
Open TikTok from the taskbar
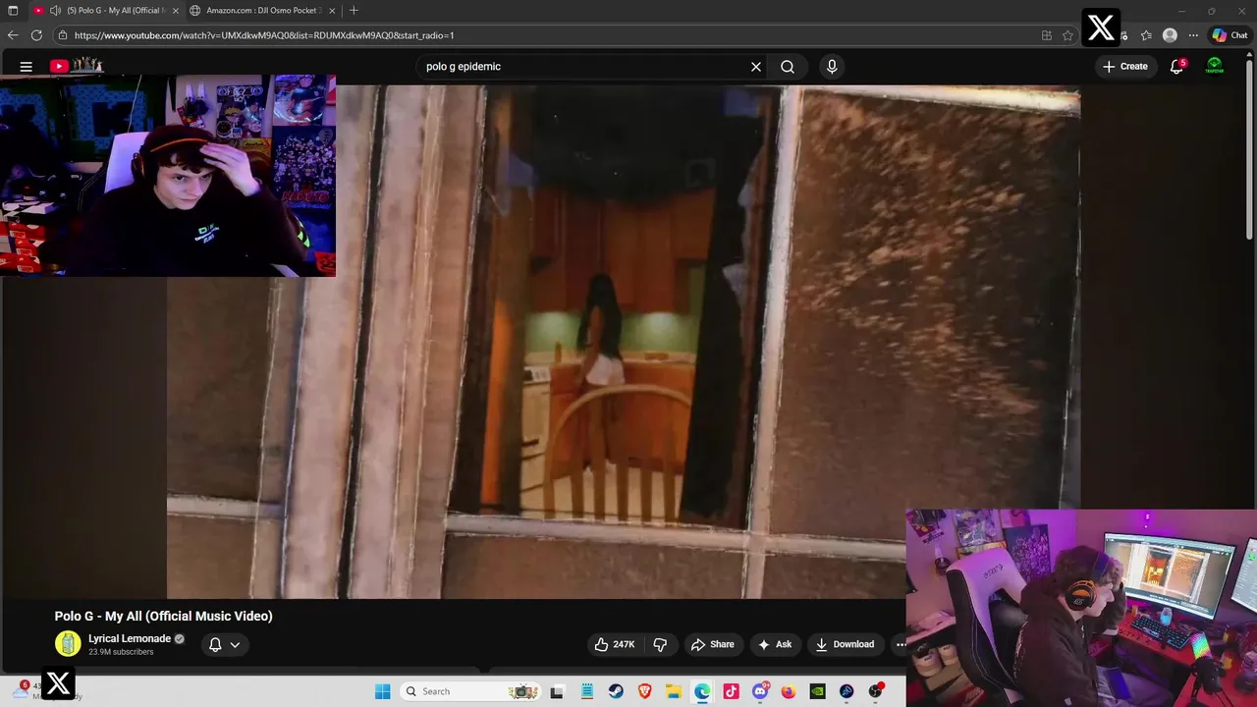(x=731, y=691)
